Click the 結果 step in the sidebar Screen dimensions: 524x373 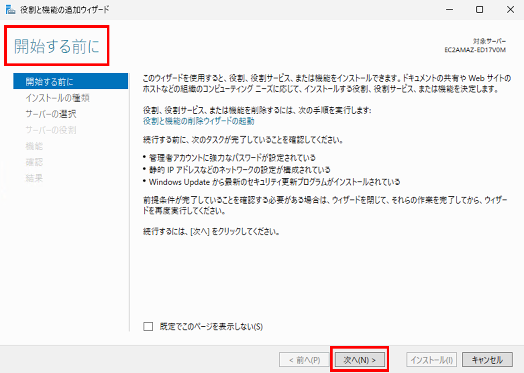pyautogui.click(x=34, y=178)
